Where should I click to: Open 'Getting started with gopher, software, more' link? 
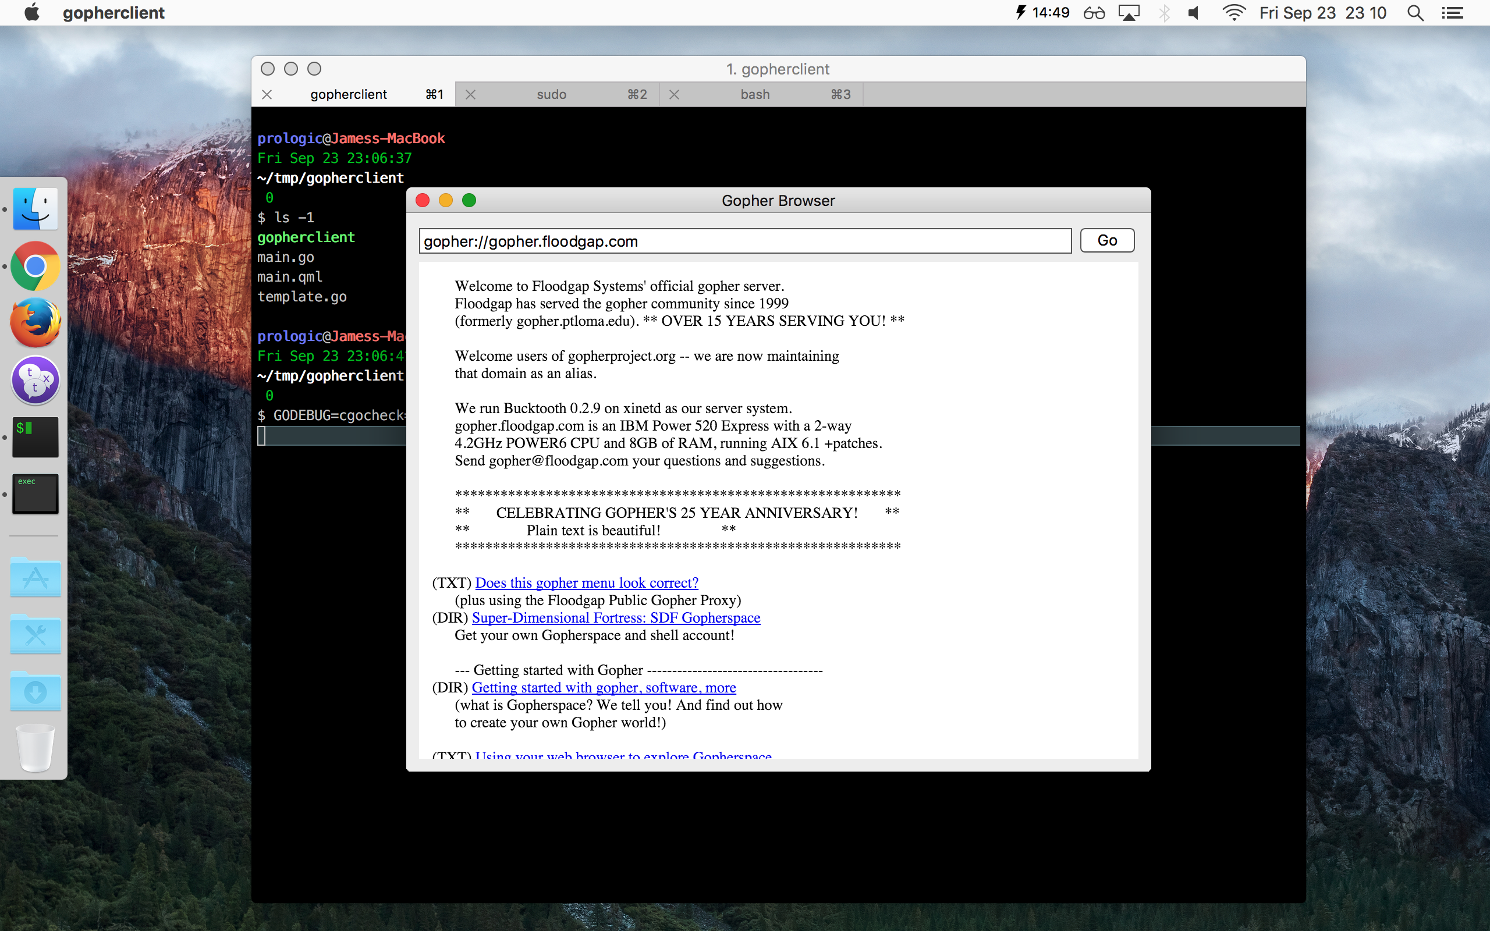point(604,687)
